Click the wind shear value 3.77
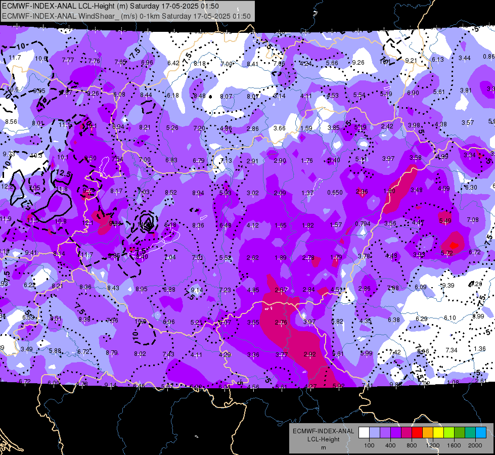 click(x=281, y=355)
